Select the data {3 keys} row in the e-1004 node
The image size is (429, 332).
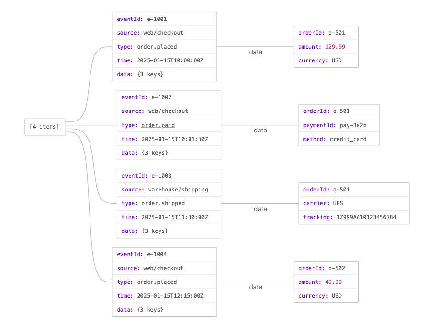(164, 310)
